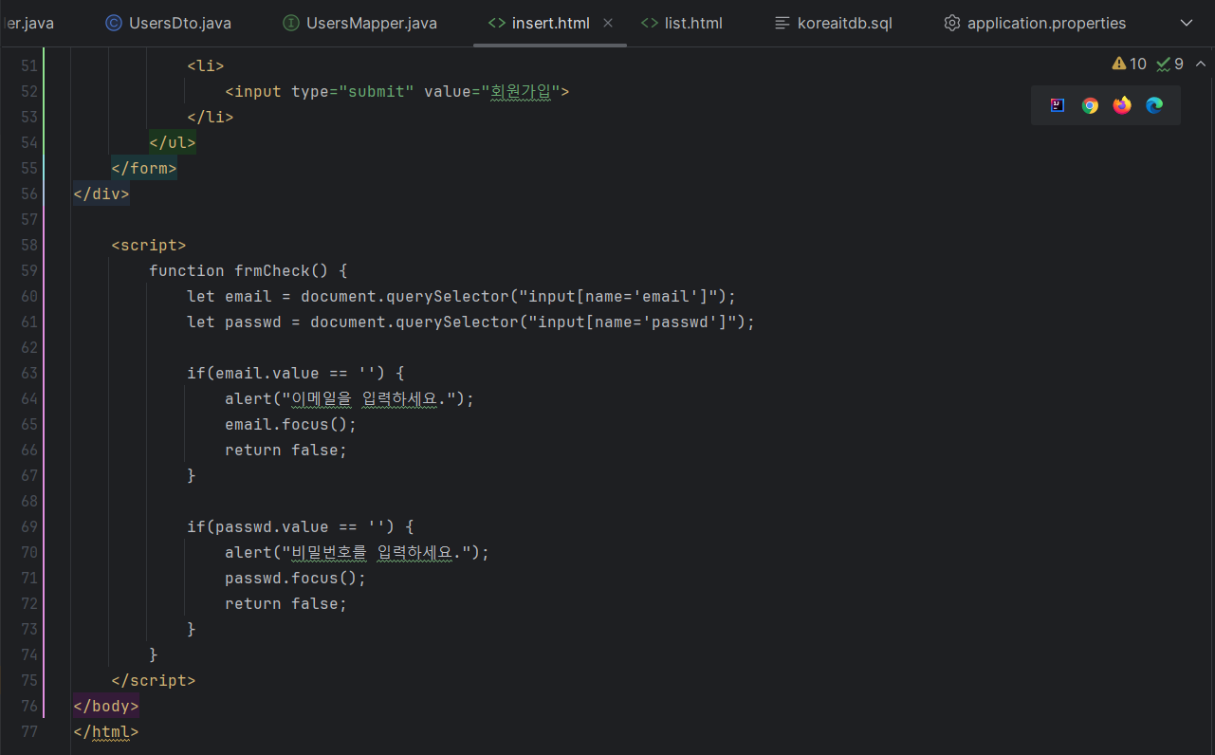Screen dimensions: 1215x755
Task: Click line number 63 in gutter
Action: [28, 373]
